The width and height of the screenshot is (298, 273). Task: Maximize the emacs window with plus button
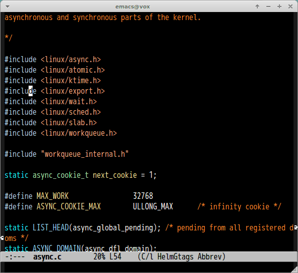pos(279,7)
